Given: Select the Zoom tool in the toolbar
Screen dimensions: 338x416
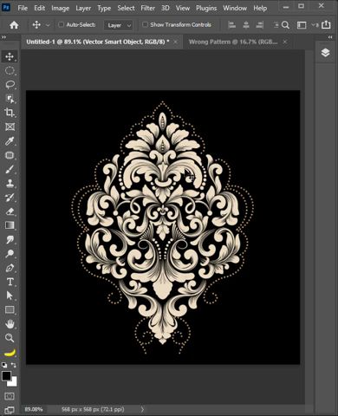Looking at the screenshot, I should (10, 338).
